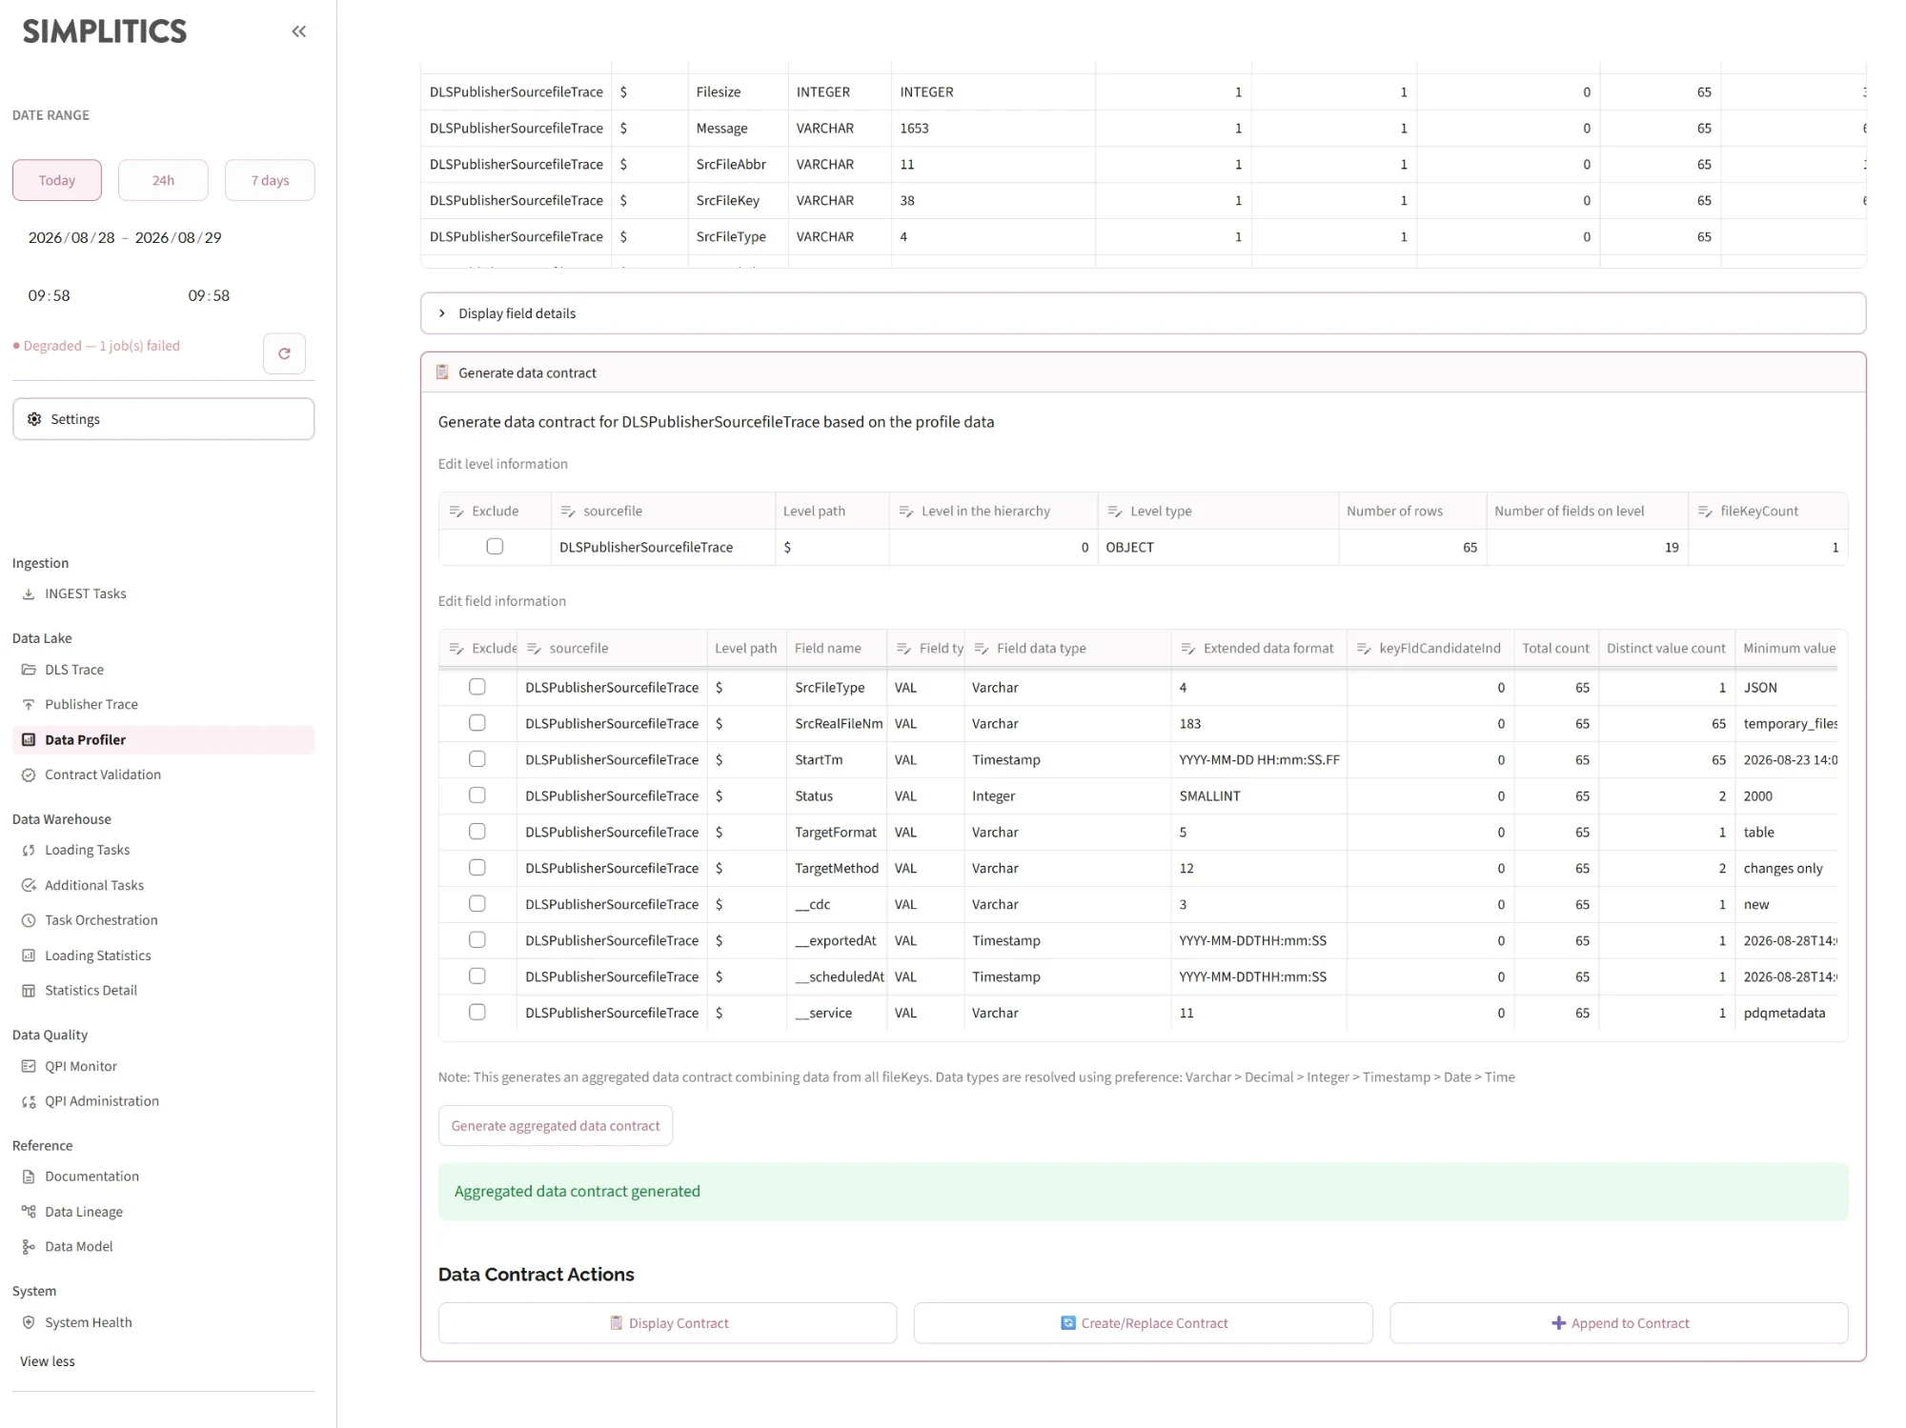1906x1428 pixels.
Task: Click the Statistics Detail table icon
Action: (x=29, y=991)
